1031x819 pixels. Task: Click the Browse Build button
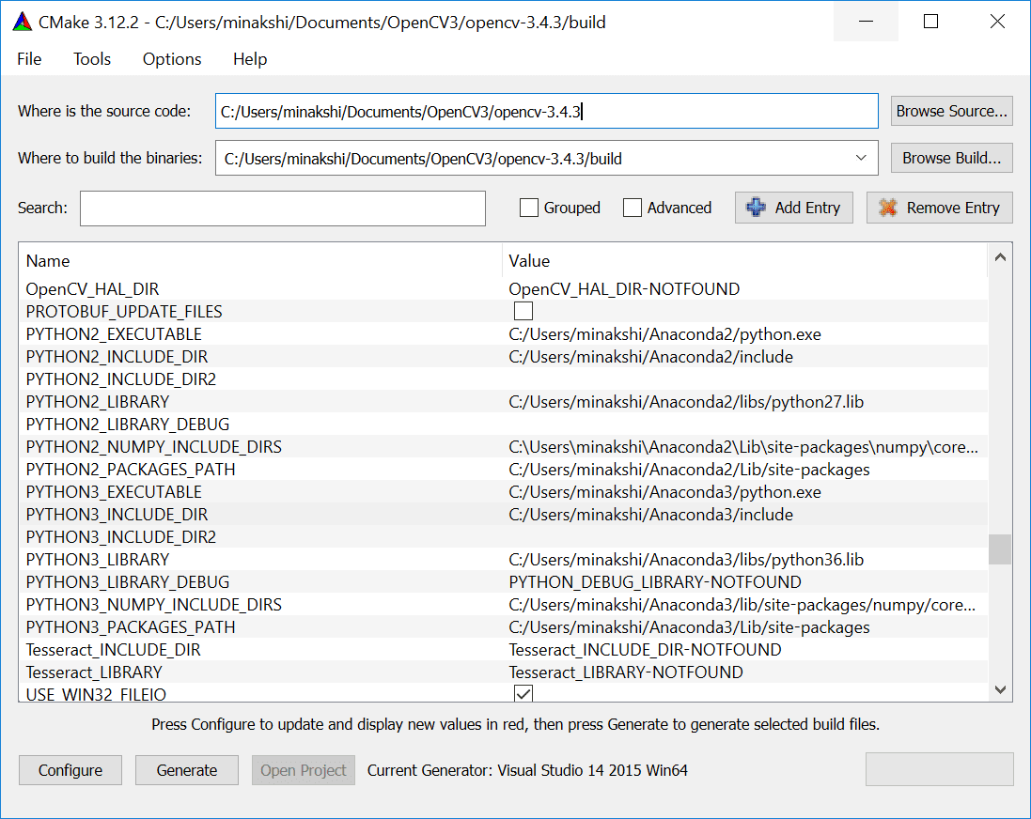[x=951, y=158]
